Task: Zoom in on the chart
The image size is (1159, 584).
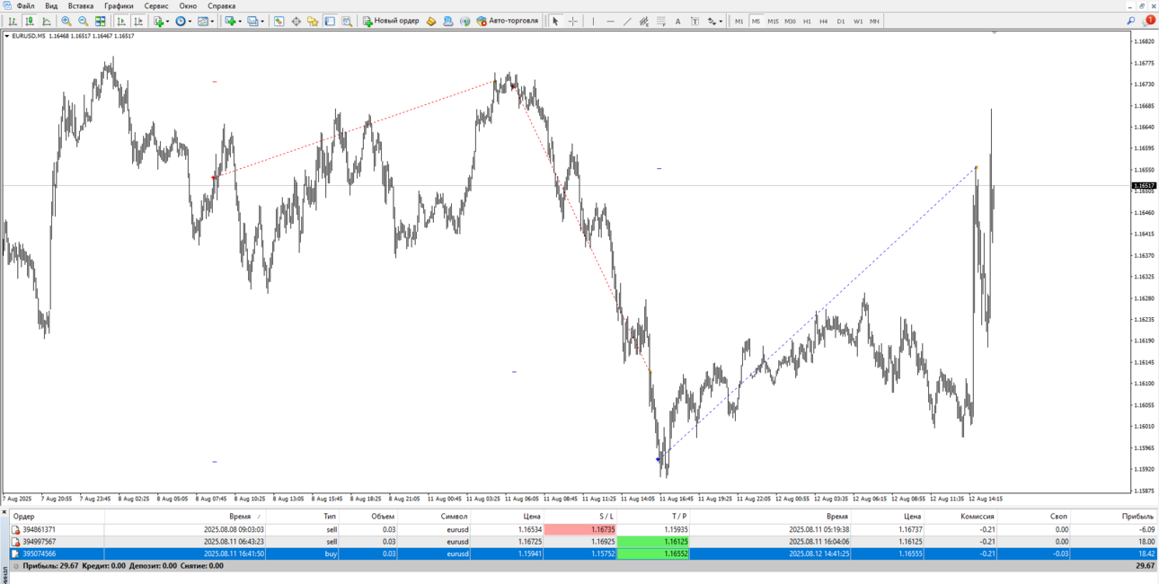Action: point(66,21)
